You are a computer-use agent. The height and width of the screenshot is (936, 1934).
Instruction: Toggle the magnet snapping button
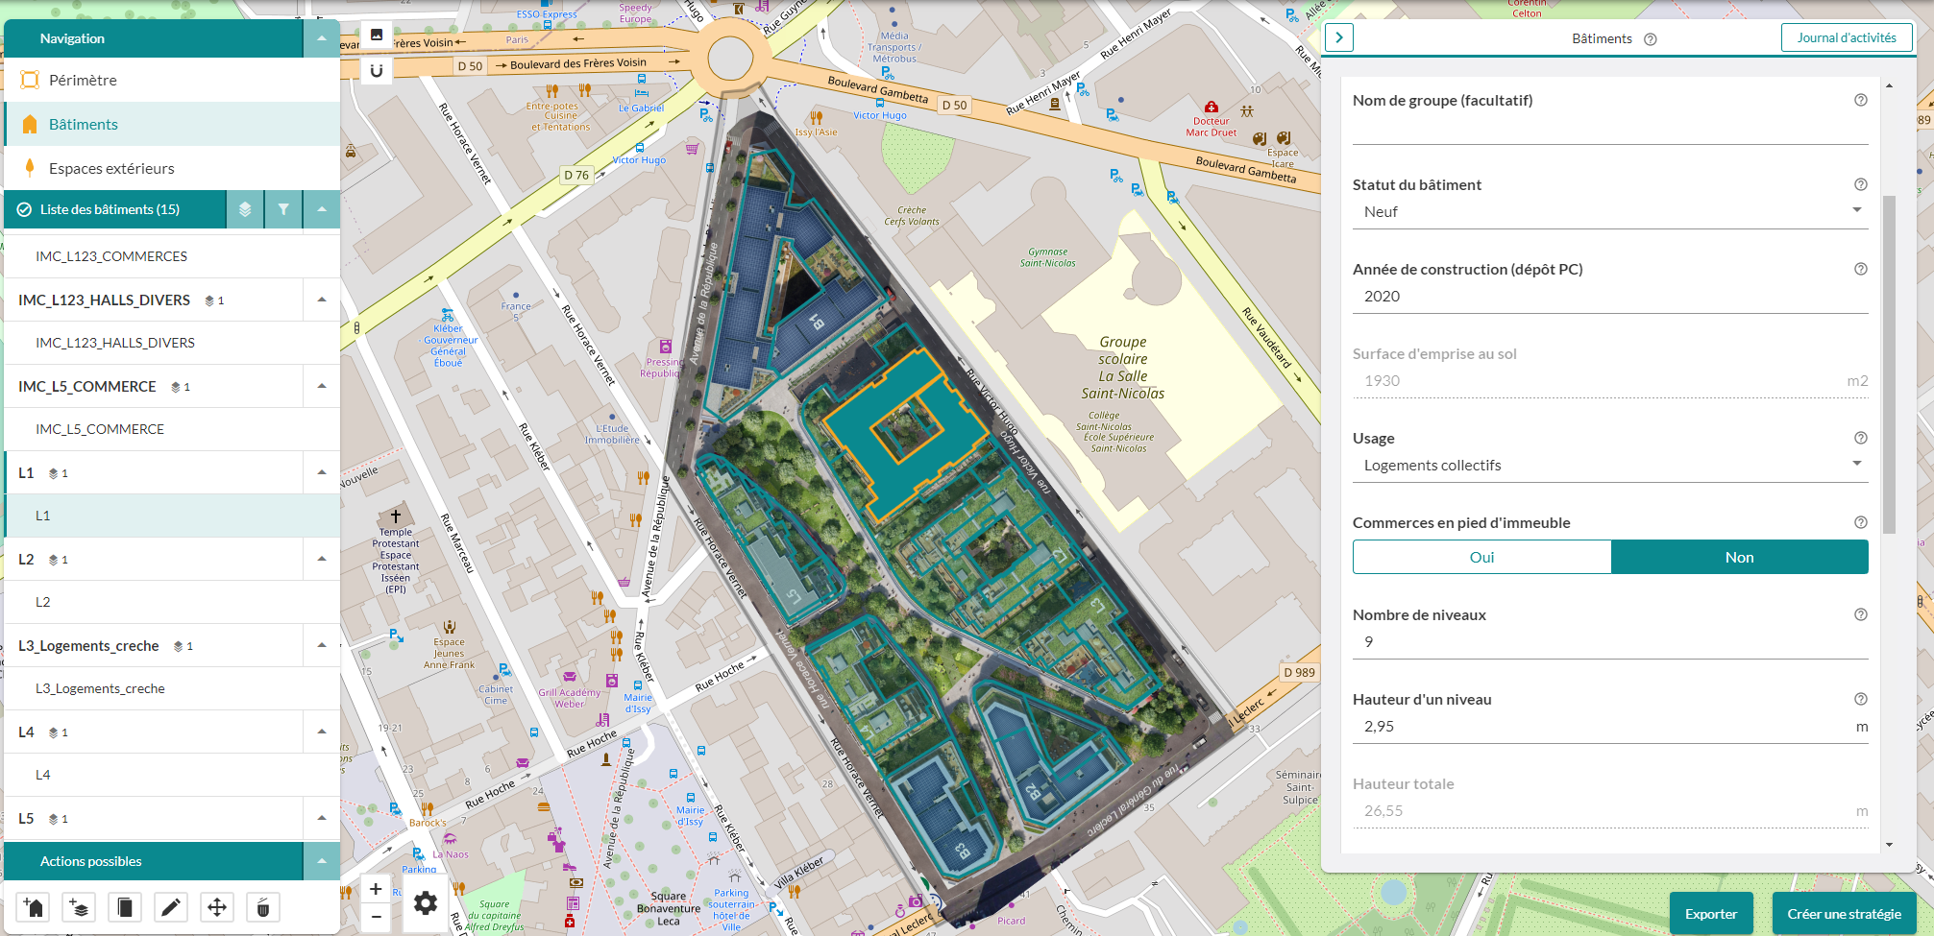377,70
